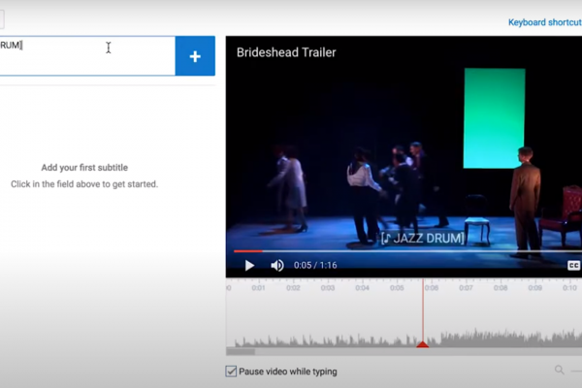Image resolution: width=582 pixels, height=388 pixels.
Task: Uncheck Pause video while typing
Action: 231,372
